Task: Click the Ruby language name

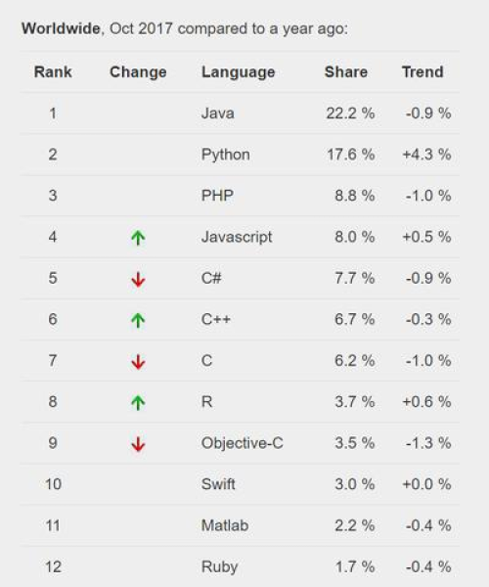Action: pos(219,567)
